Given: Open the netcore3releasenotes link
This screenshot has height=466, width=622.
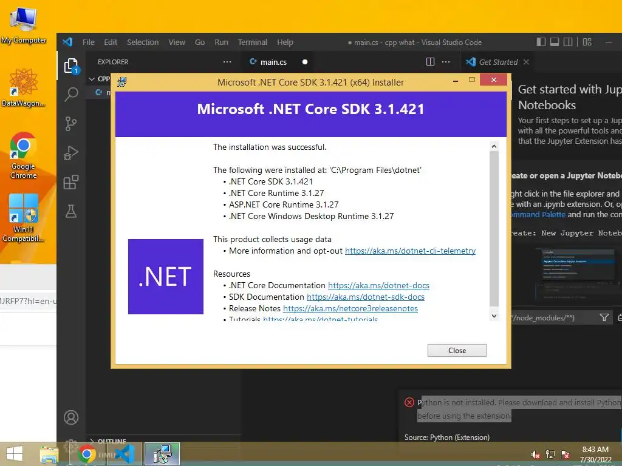Looking at the screenshot, I should coord(350,308).
